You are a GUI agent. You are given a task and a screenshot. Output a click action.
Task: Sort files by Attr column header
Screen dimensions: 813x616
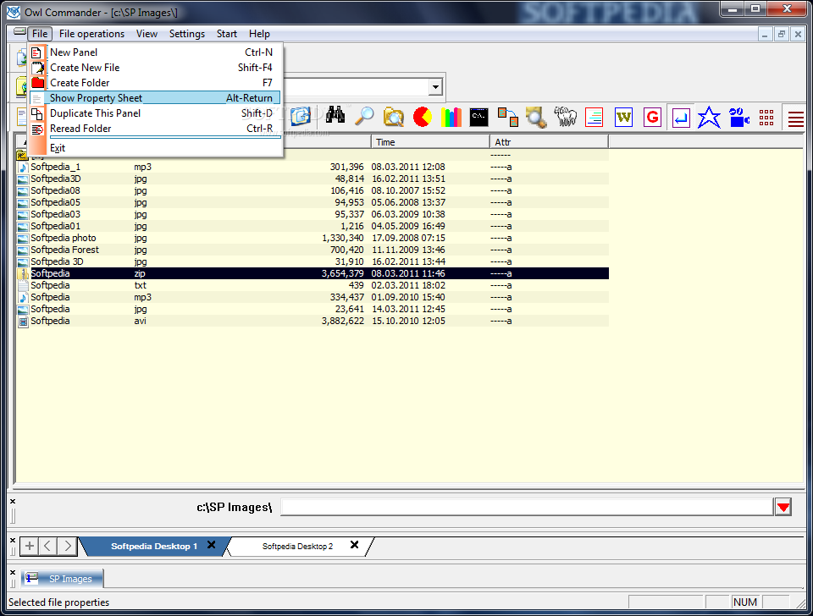point(549,142)
